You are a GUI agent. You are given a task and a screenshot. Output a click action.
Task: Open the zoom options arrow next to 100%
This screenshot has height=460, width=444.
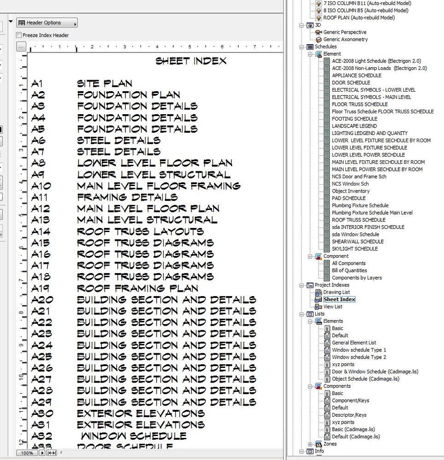click(42, 453)
